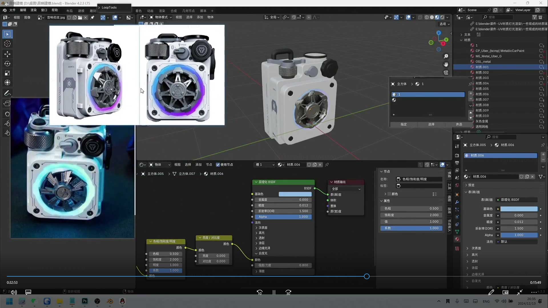Toggle the Use Nodes checkbox
This screenshot has width=548, height=308.
click(x=218, y=165)
